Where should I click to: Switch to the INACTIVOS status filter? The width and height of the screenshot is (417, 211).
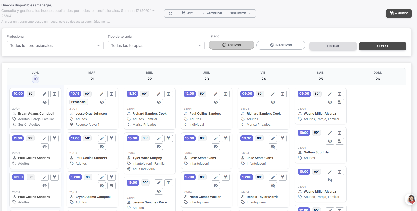(281, 45)
